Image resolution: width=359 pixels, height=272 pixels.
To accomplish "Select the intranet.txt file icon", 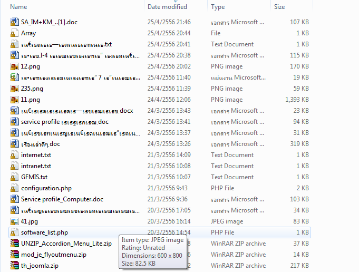I will [14, 166].
